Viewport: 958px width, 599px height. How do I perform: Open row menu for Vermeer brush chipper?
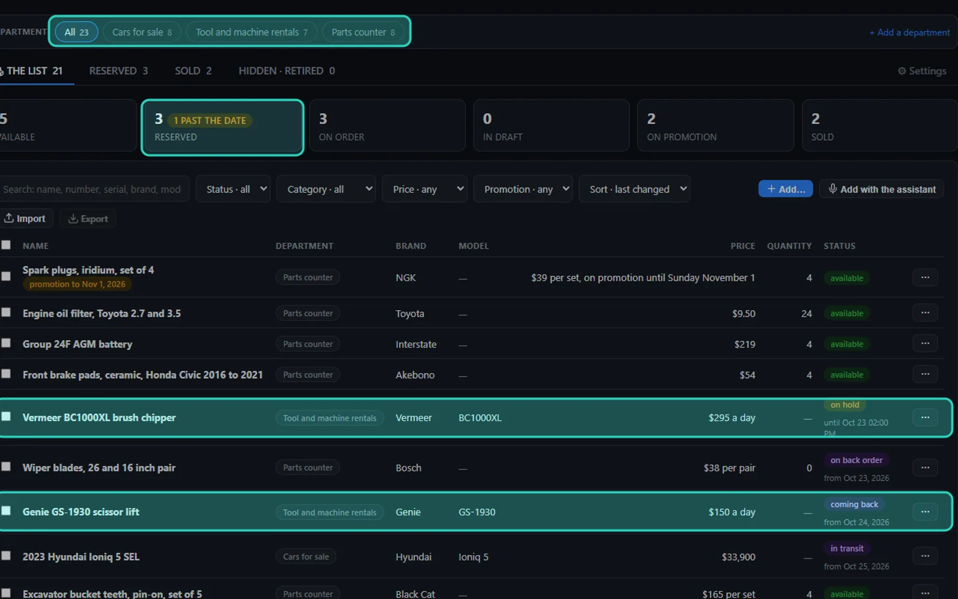coord(925,418)
